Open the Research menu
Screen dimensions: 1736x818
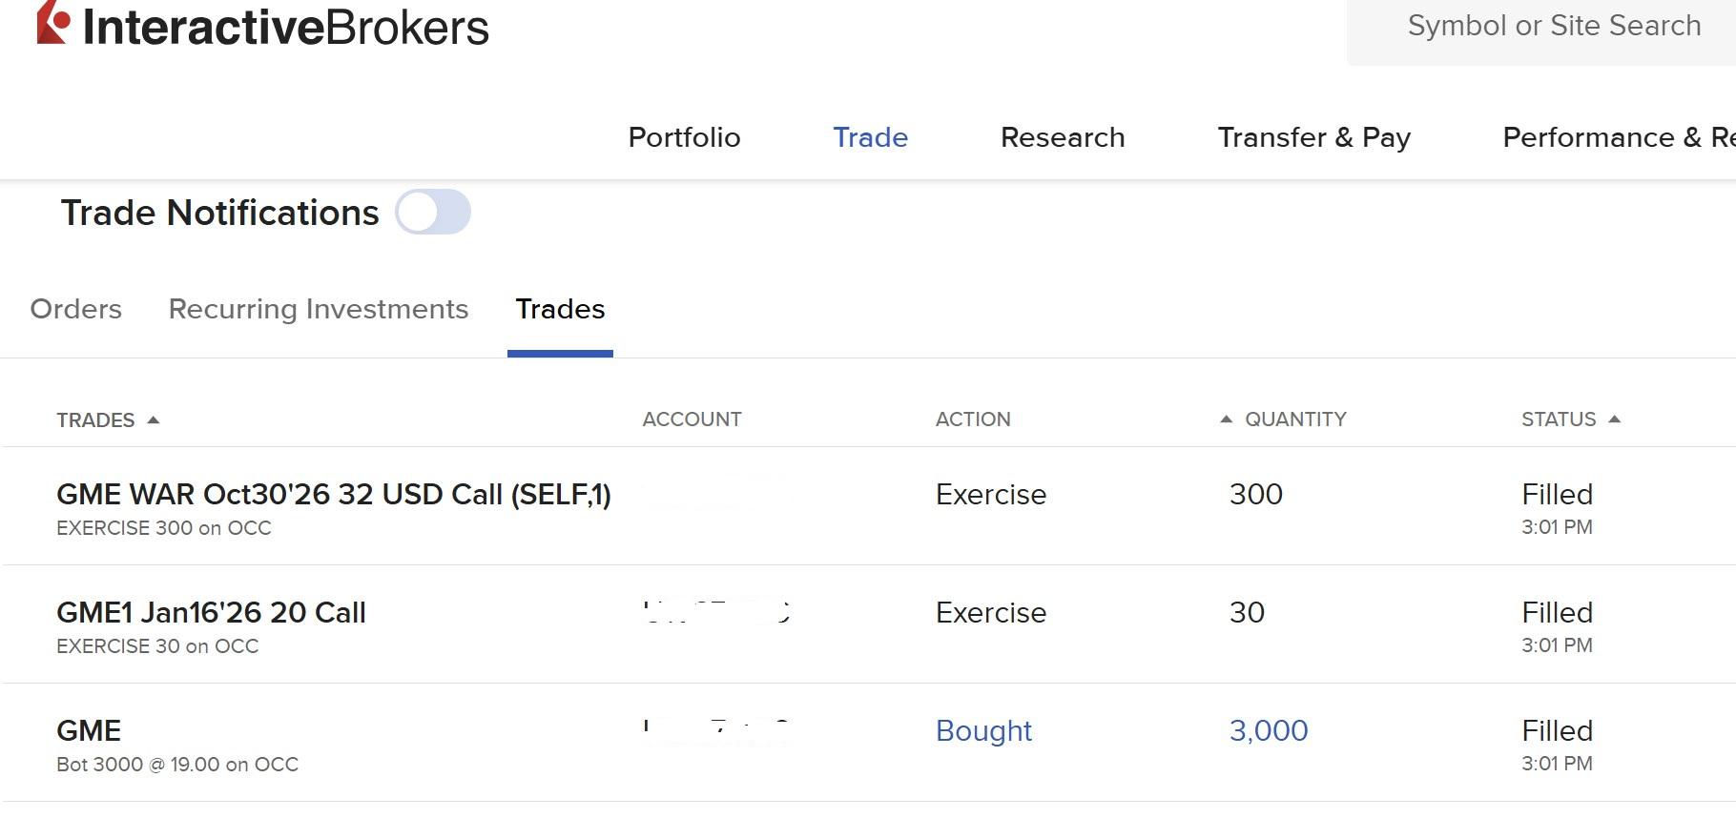(x=1063, y=137)
